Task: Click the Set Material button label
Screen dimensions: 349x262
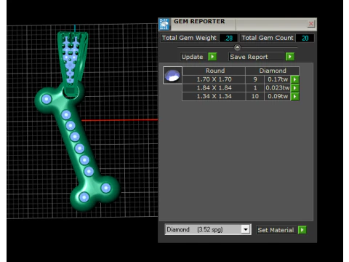Action: [x=276, y=230]
